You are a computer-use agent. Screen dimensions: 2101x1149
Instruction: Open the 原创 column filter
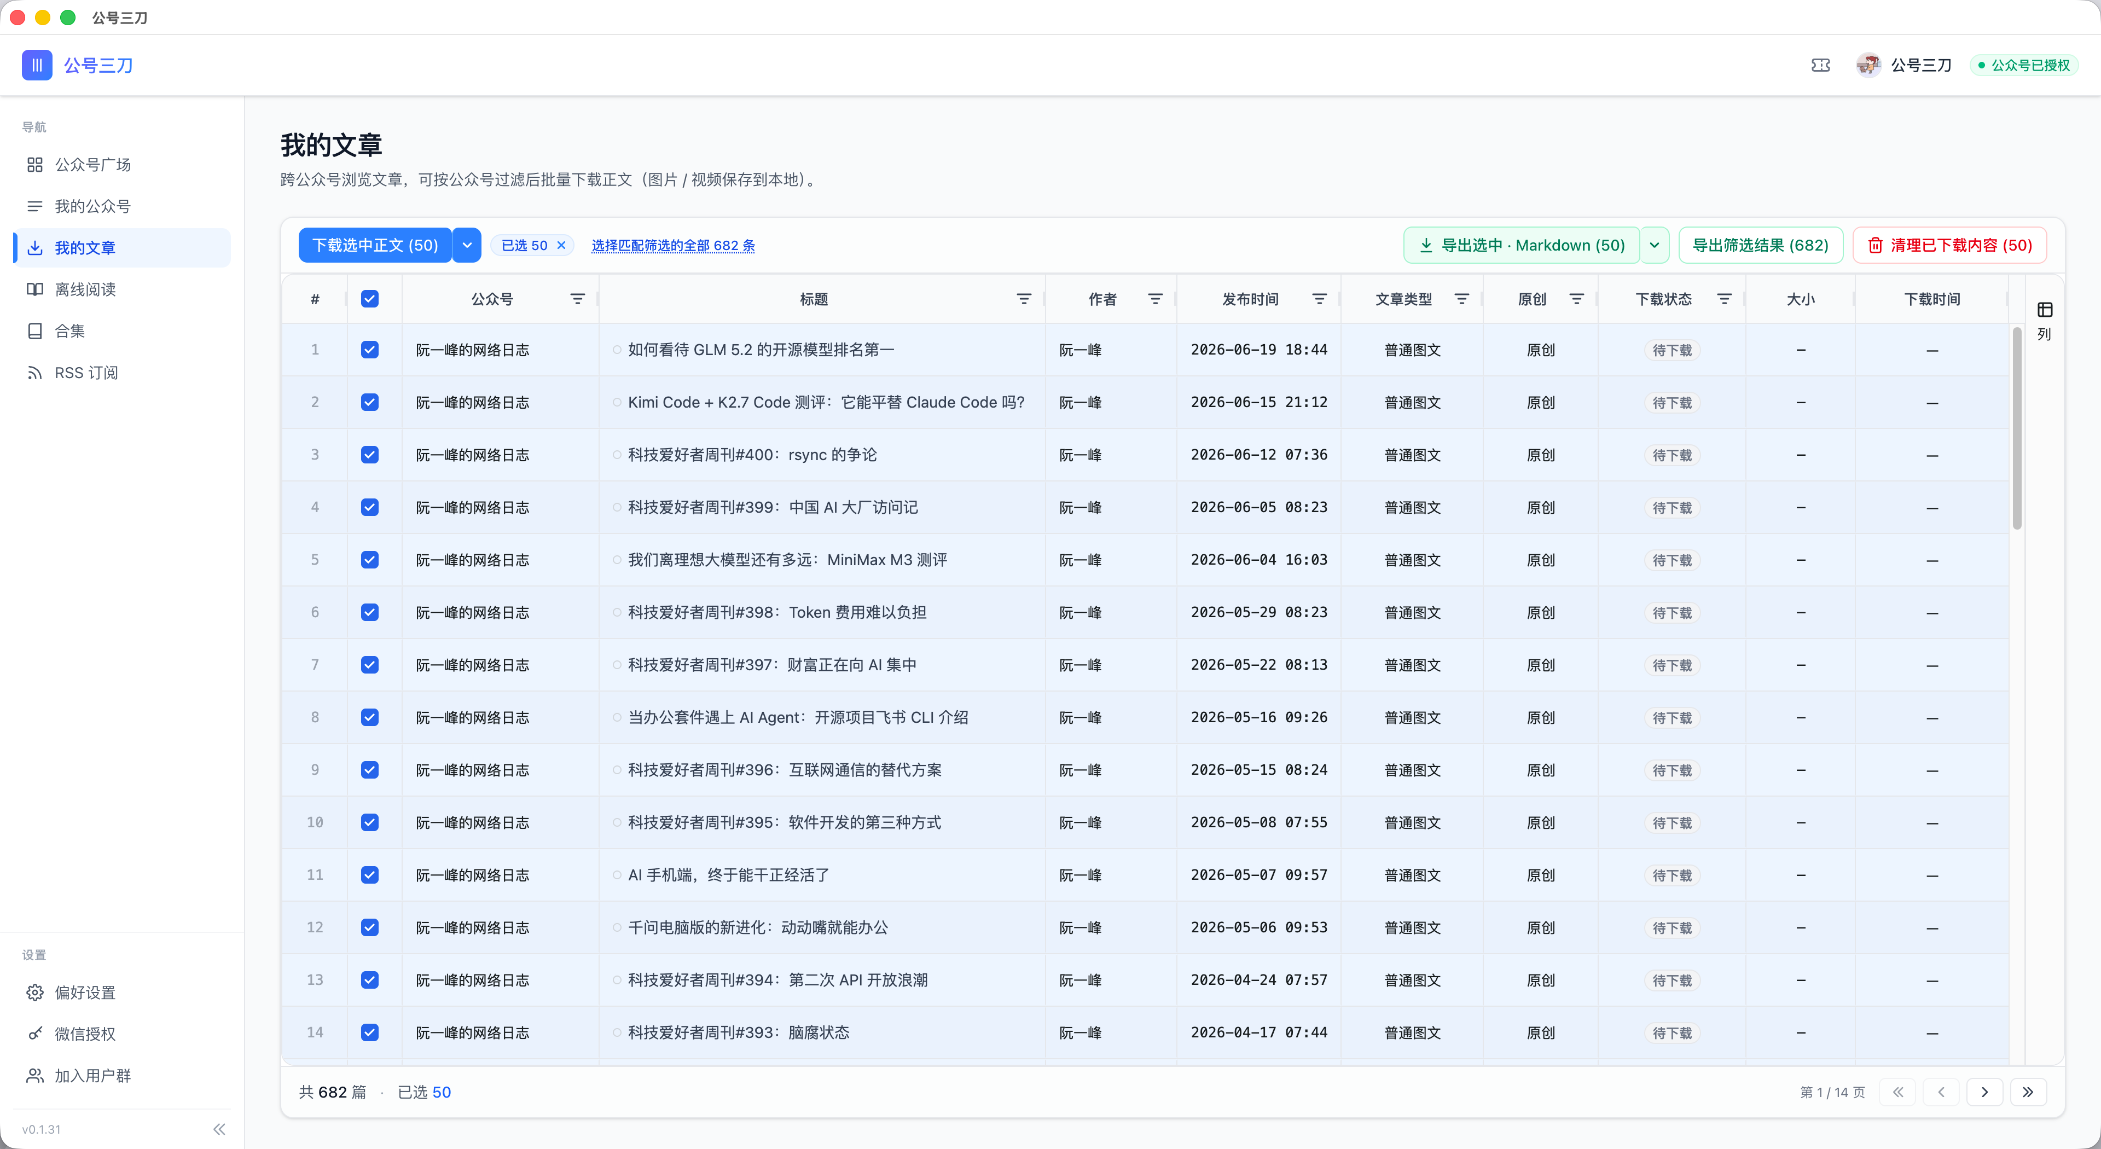coord(1576,299)
